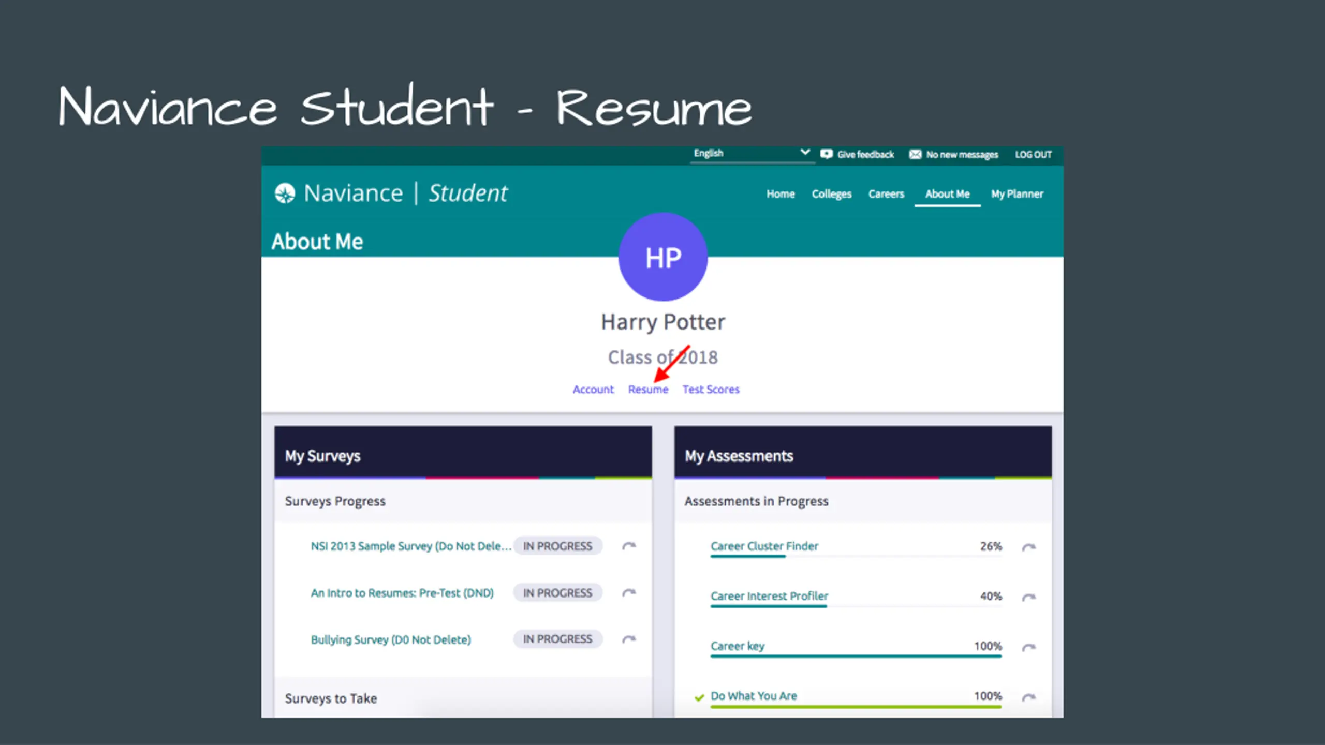Click the About Me page heading
Screen dimensions: 1325x745
(317, 242)
